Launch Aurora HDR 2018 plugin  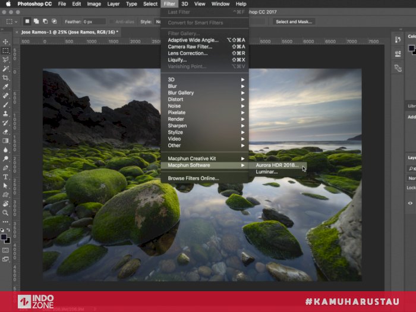coord(278,165)
